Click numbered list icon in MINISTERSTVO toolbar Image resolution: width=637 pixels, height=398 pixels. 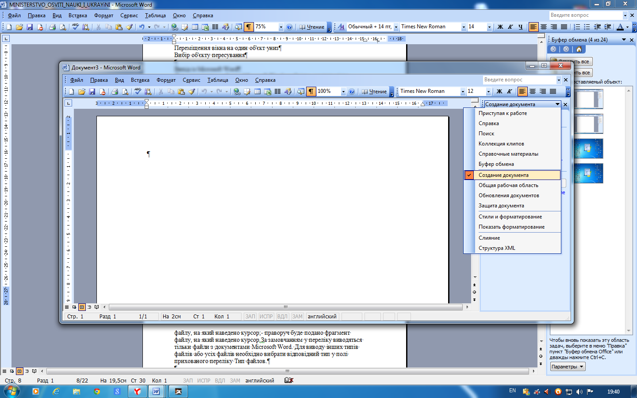577,27
